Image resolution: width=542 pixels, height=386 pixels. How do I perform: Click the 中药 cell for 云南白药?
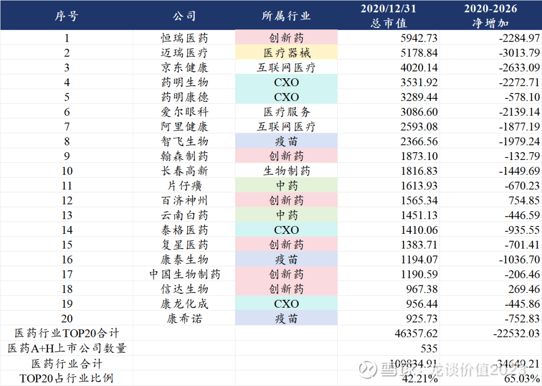(x=286, y=215)
